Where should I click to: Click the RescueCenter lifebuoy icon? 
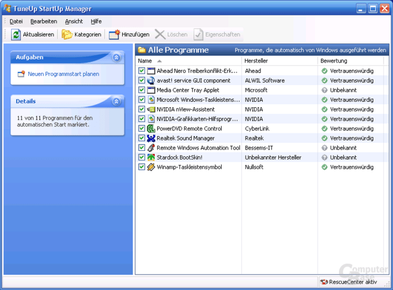[324, 282]
